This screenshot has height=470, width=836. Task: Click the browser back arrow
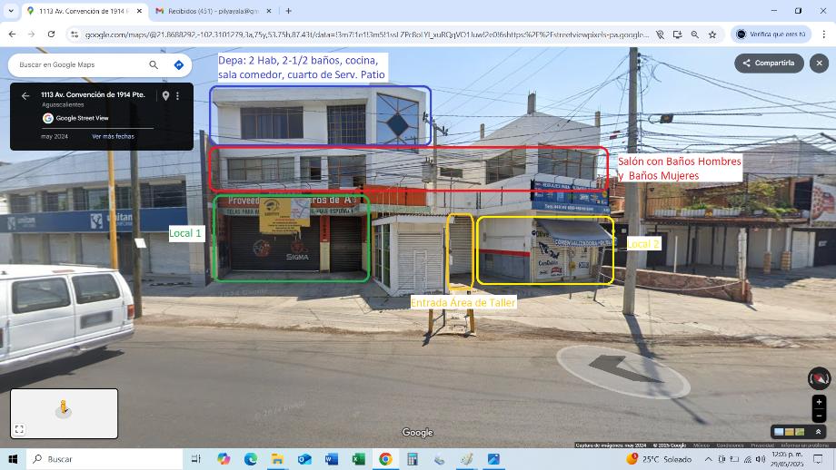tap(12, 34)
